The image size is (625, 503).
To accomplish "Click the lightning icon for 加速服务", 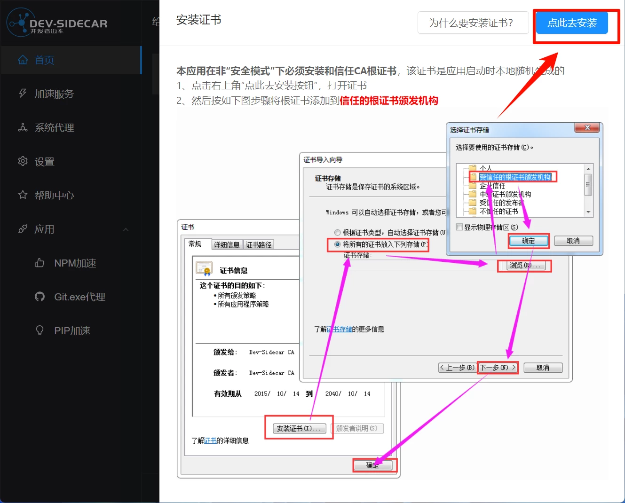I will click(x=23, y=93).
